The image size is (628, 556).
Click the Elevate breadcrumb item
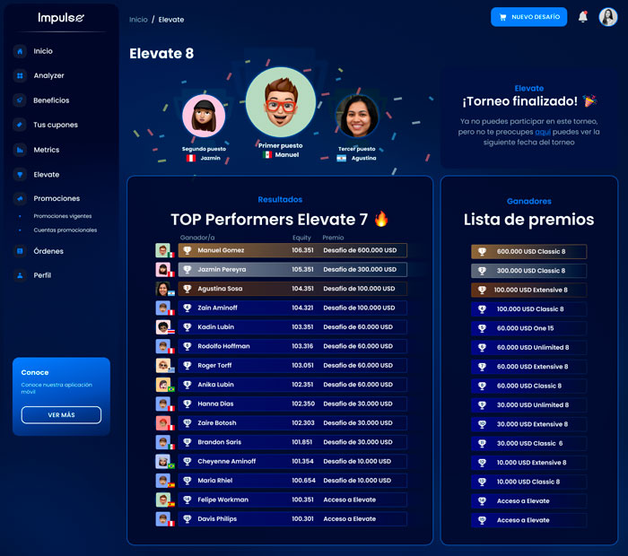[171, 20]
